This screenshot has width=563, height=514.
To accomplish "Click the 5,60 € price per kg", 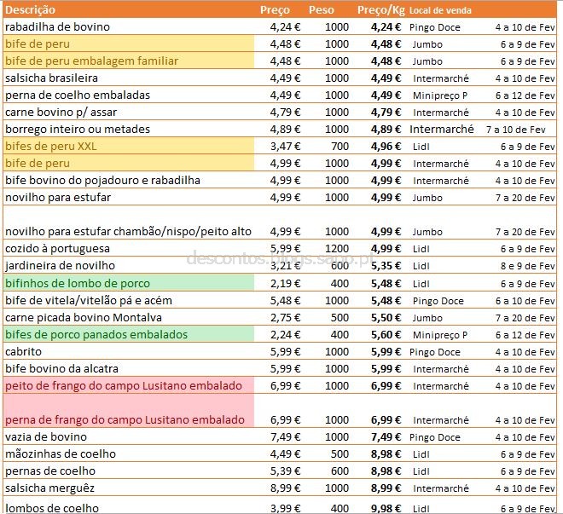I will (x=386, y=335).
